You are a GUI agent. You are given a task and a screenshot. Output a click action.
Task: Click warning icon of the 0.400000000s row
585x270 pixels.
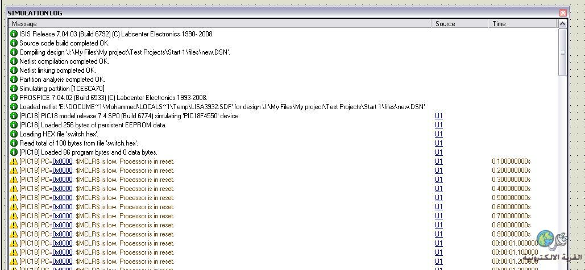(x=14, y=189)
